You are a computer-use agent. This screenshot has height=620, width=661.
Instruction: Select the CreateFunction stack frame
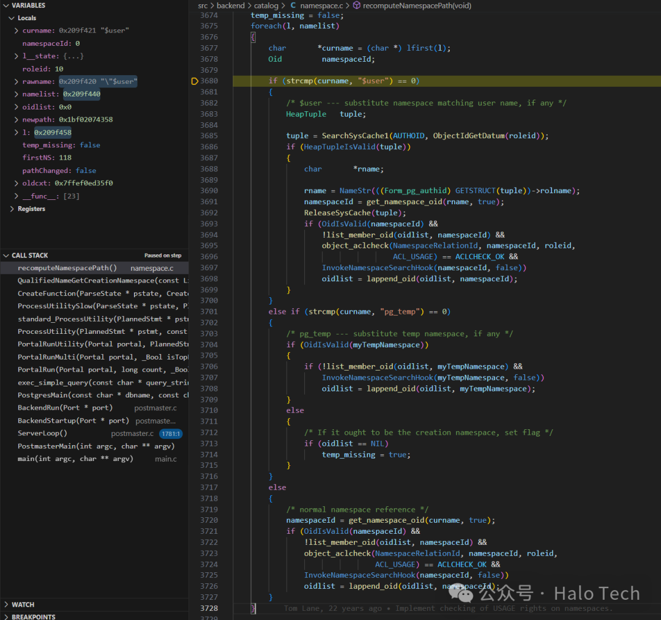[92, 293]
